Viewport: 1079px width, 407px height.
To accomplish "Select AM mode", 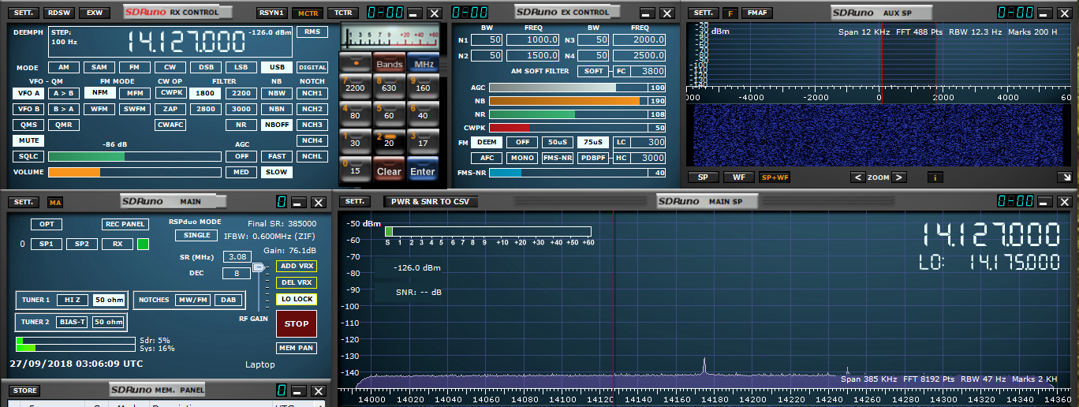I will [64, 68].
